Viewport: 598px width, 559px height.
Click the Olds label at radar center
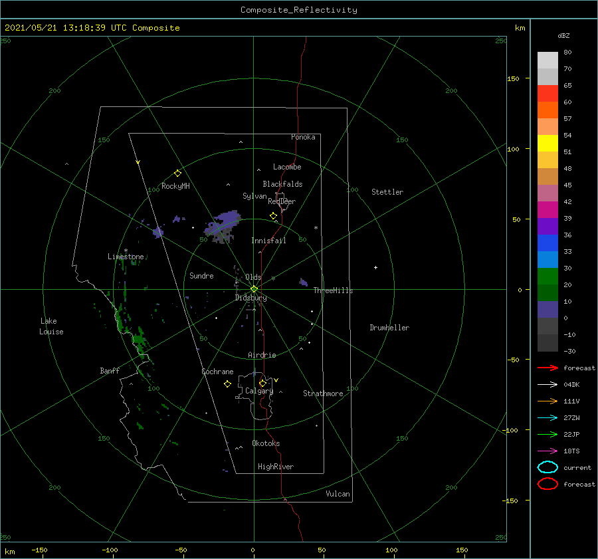(253, 277)
